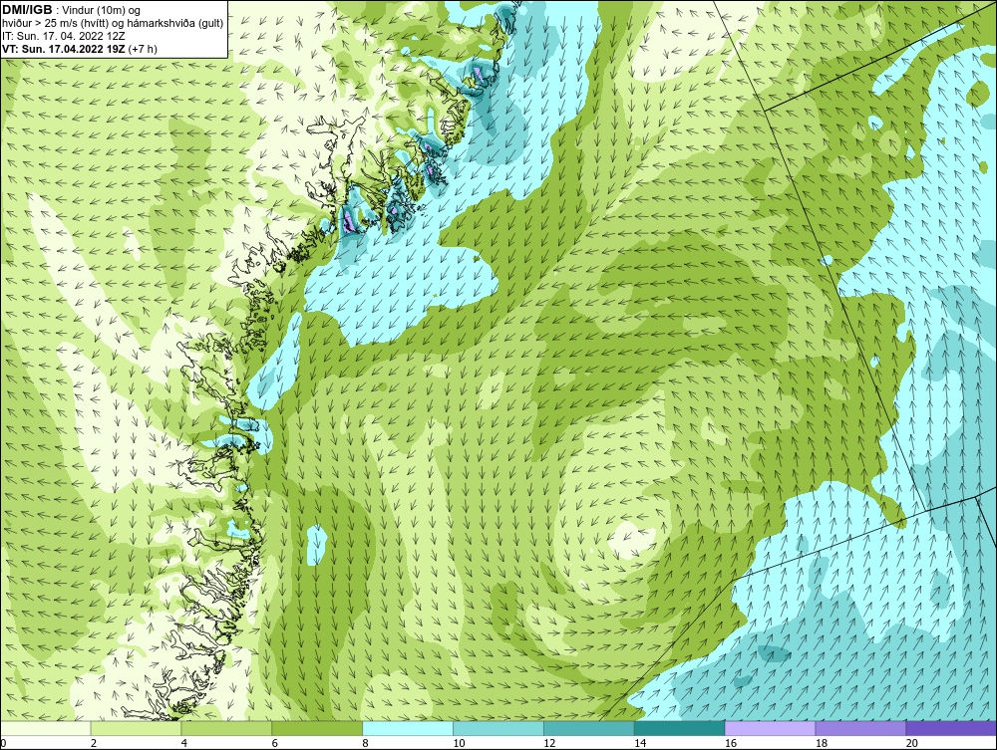The width and height of the screenshot is (997, 750).
Task: Click the 16–18 m/s lavender legend swatch
Action: [770, 728]
